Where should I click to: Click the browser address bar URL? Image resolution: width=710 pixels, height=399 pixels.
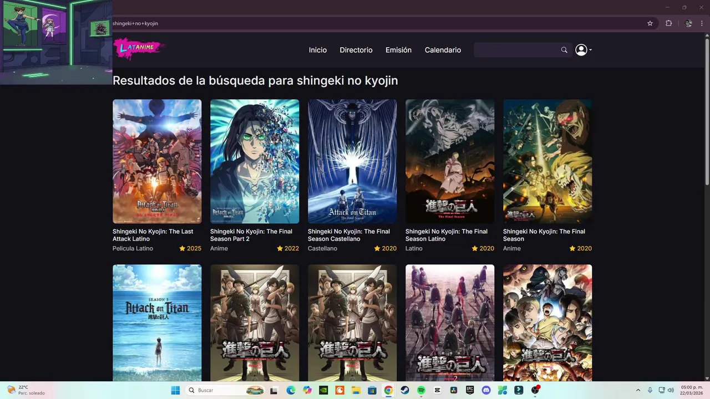pyautogui.click(x=135, y=23)
